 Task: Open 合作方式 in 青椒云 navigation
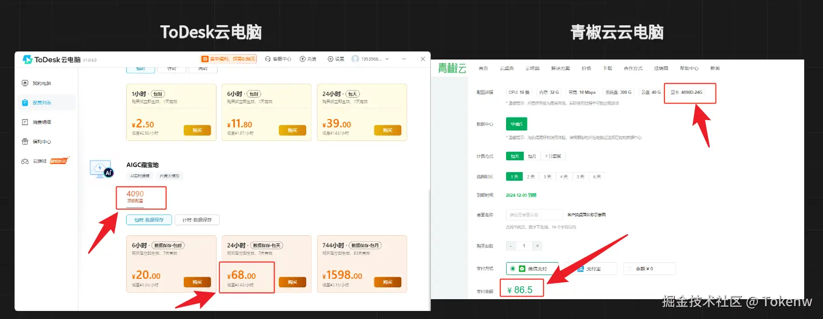(633, 69)
